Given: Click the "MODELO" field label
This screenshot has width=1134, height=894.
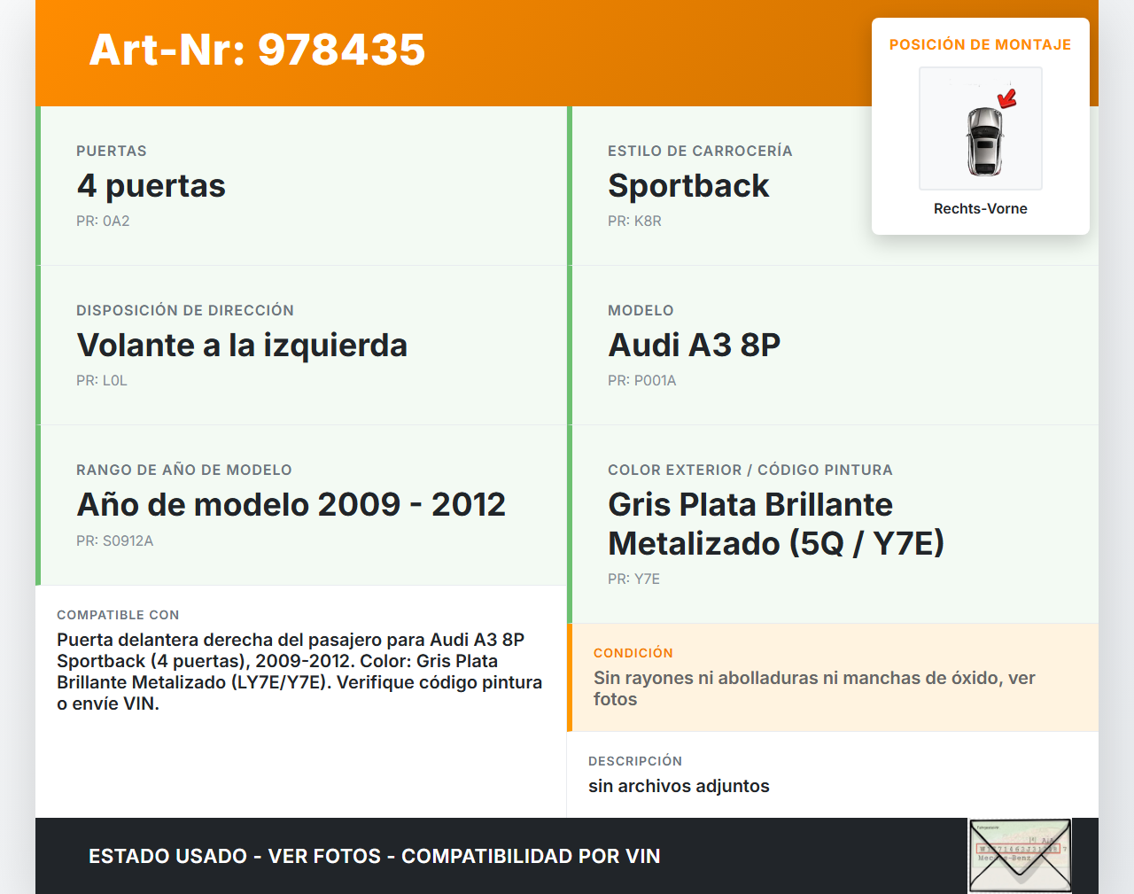Looking at the screenshot, I should coord(641,310).
